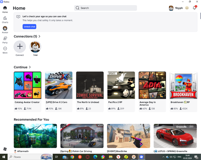
Task: Click into the Search field
Action: pos(105,8)
